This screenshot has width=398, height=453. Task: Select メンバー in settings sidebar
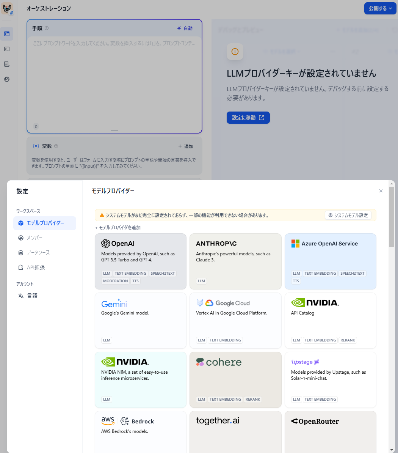45,238
